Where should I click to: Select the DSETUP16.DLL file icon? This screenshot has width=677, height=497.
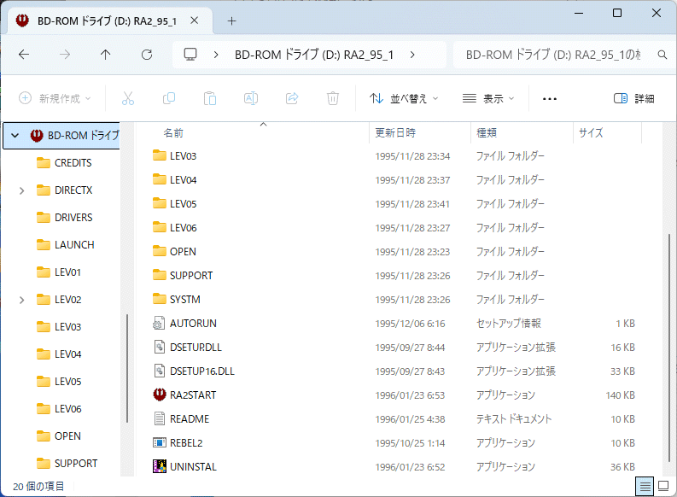tap(160, 371)
